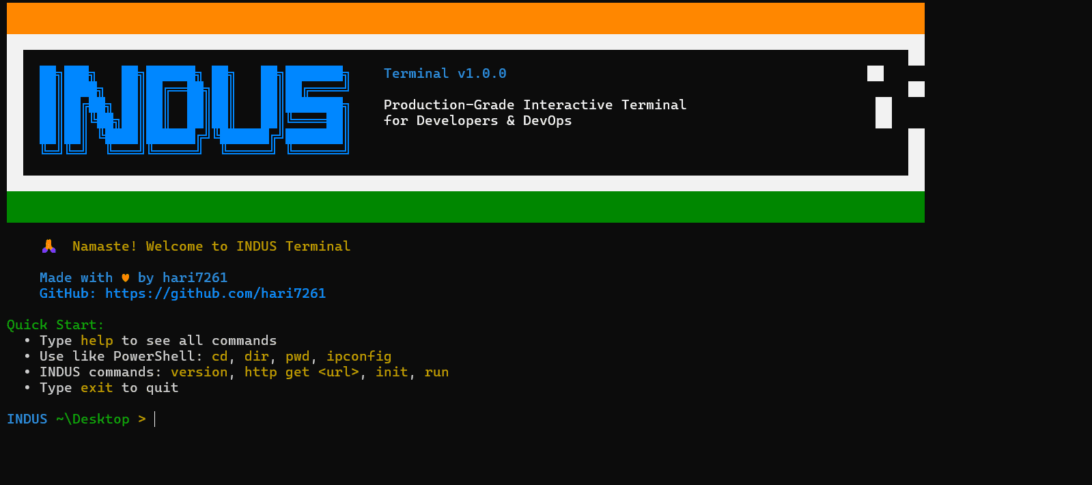Click the orange heart icon
This screenshot has height=485, width=1092.
click(126, 278)
